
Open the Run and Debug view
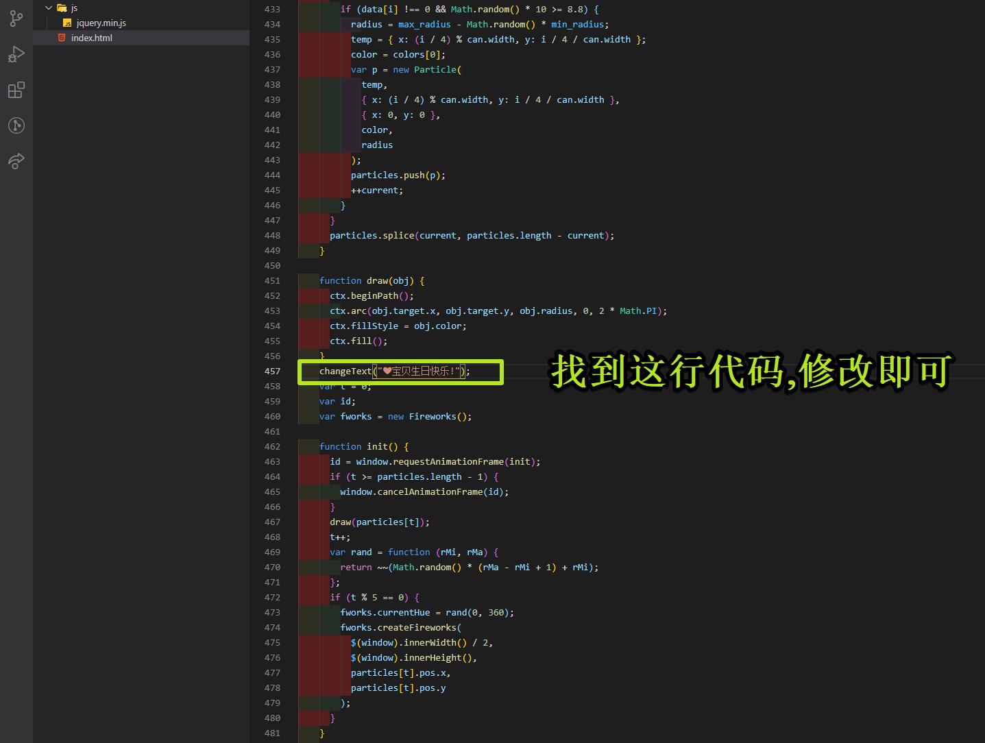click(16, 54)
